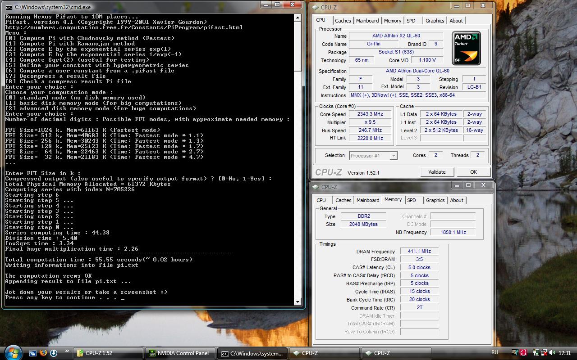Select the Memory tab in the bottom CPU-Z window
Image resolution: width=577 pixels, height=360 pixels.
tap(393, 199)
